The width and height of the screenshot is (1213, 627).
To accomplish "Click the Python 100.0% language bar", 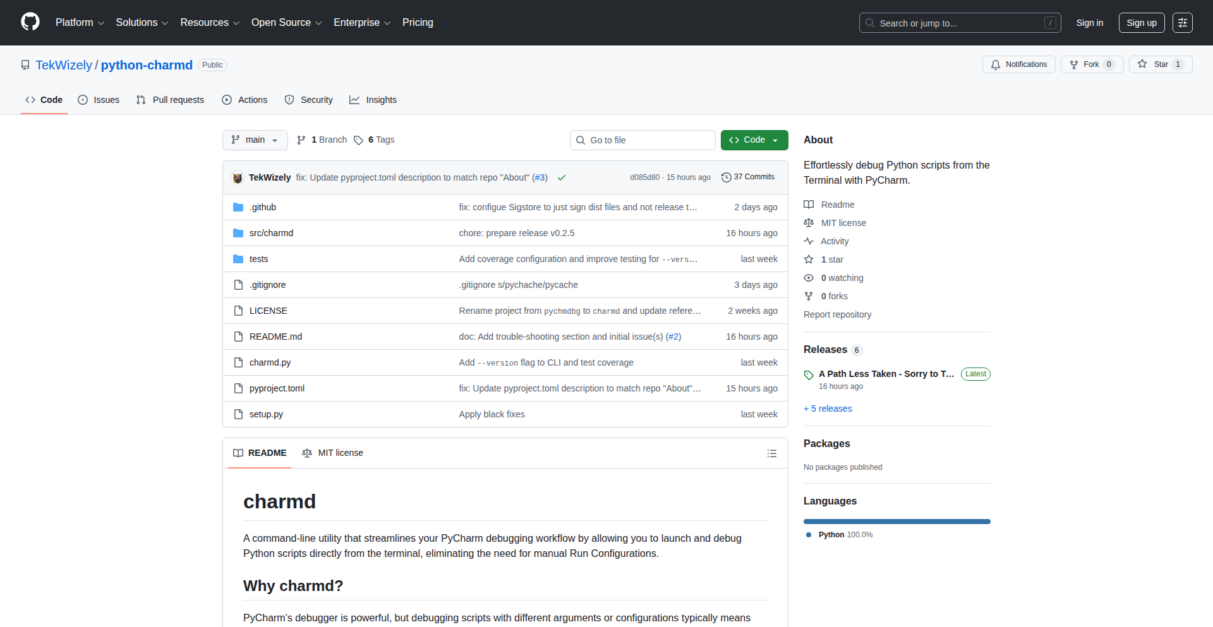I will coord(896,522).
